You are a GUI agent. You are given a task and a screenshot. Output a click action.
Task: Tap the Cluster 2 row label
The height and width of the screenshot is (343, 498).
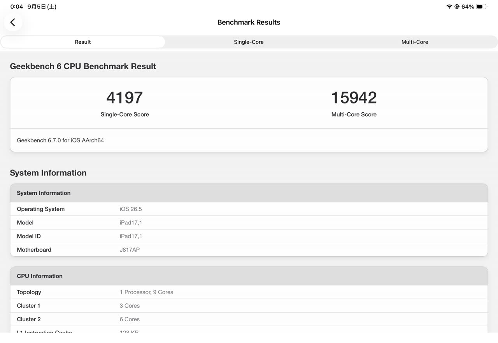click(29, 320)
